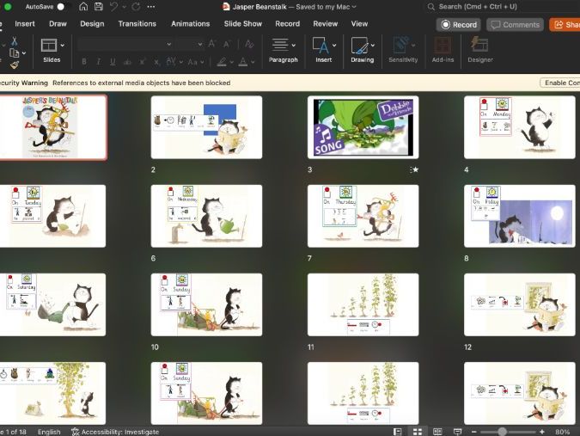Click the Save disk icon

pos(99,7)
